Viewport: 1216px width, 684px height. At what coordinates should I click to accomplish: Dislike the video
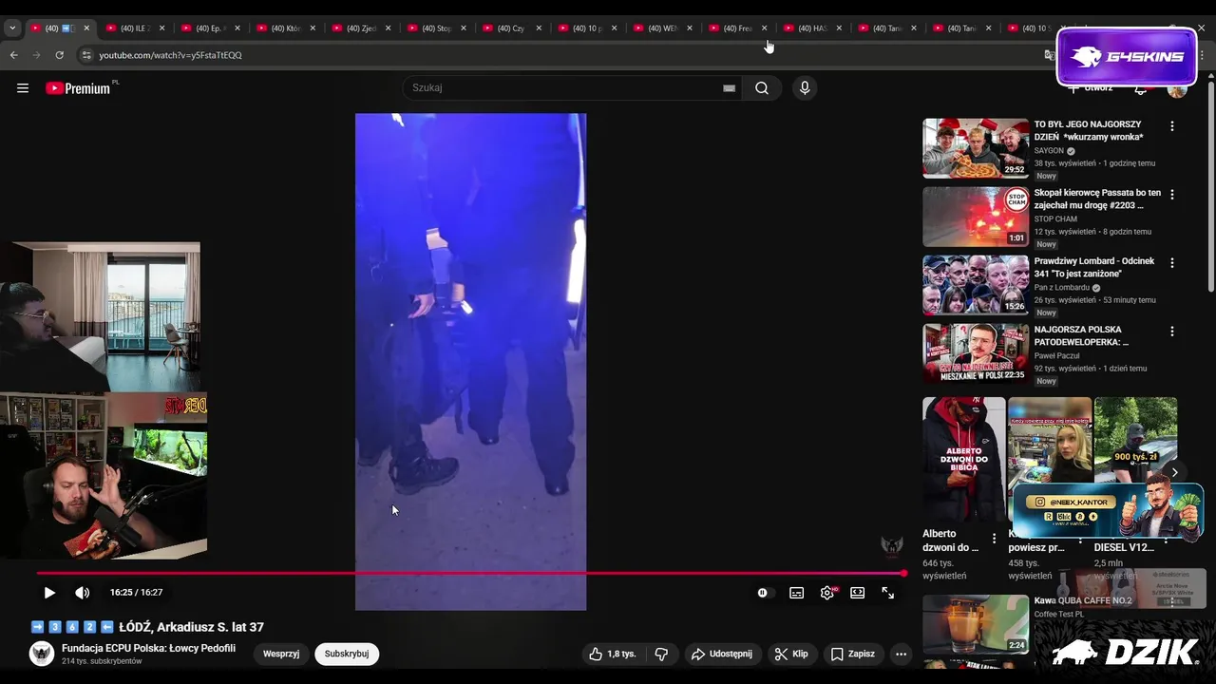coord(661,654)
